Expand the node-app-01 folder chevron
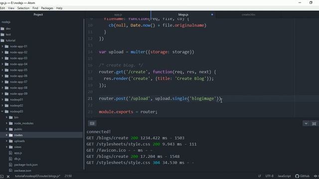319x179 pixels. pos(2,46)
